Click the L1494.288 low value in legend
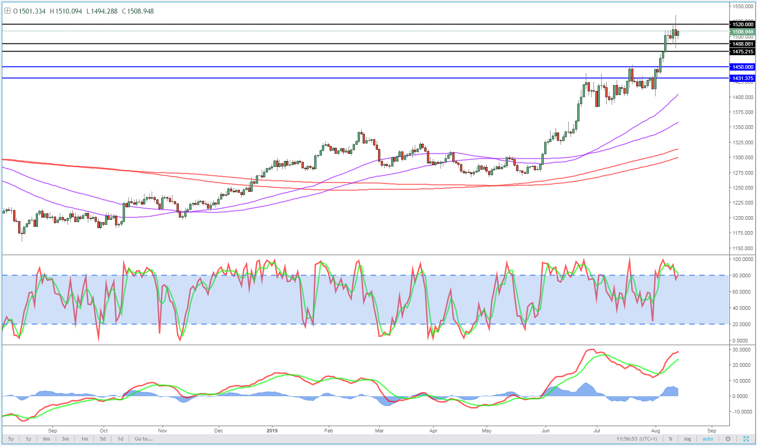This screenshot has width=757, height=446. [102, 11]
